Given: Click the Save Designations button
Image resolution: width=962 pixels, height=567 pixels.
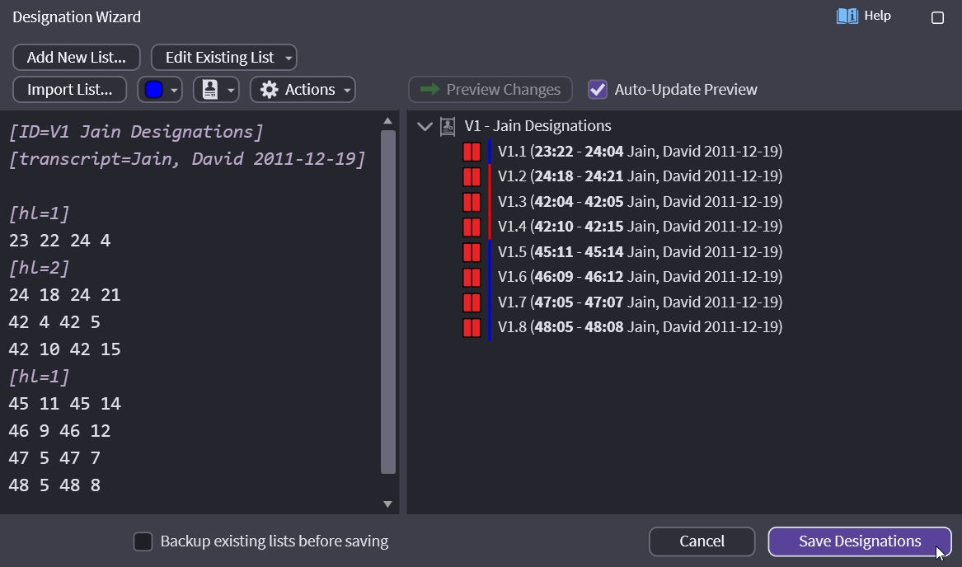Looking at the screenshot, I should [860, 541].
